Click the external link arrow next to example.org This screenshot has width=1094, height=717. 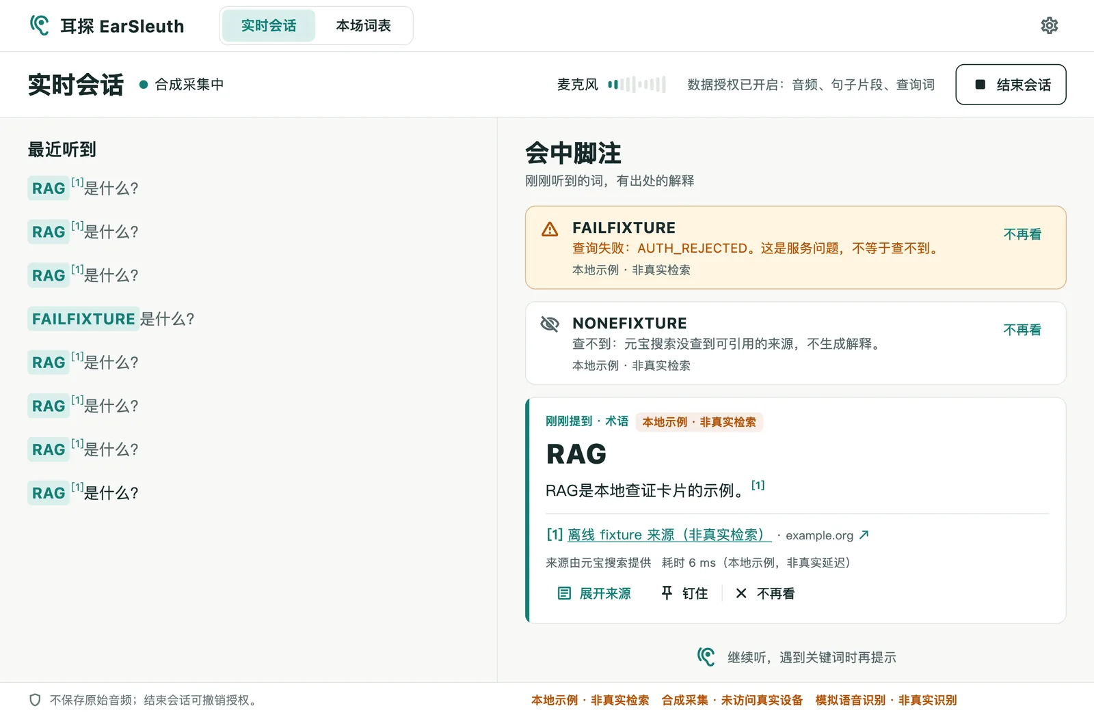(864, 535)
